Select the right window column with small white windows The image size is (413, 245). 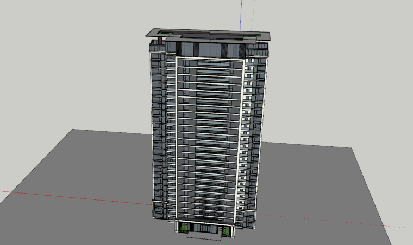point(249,130)
